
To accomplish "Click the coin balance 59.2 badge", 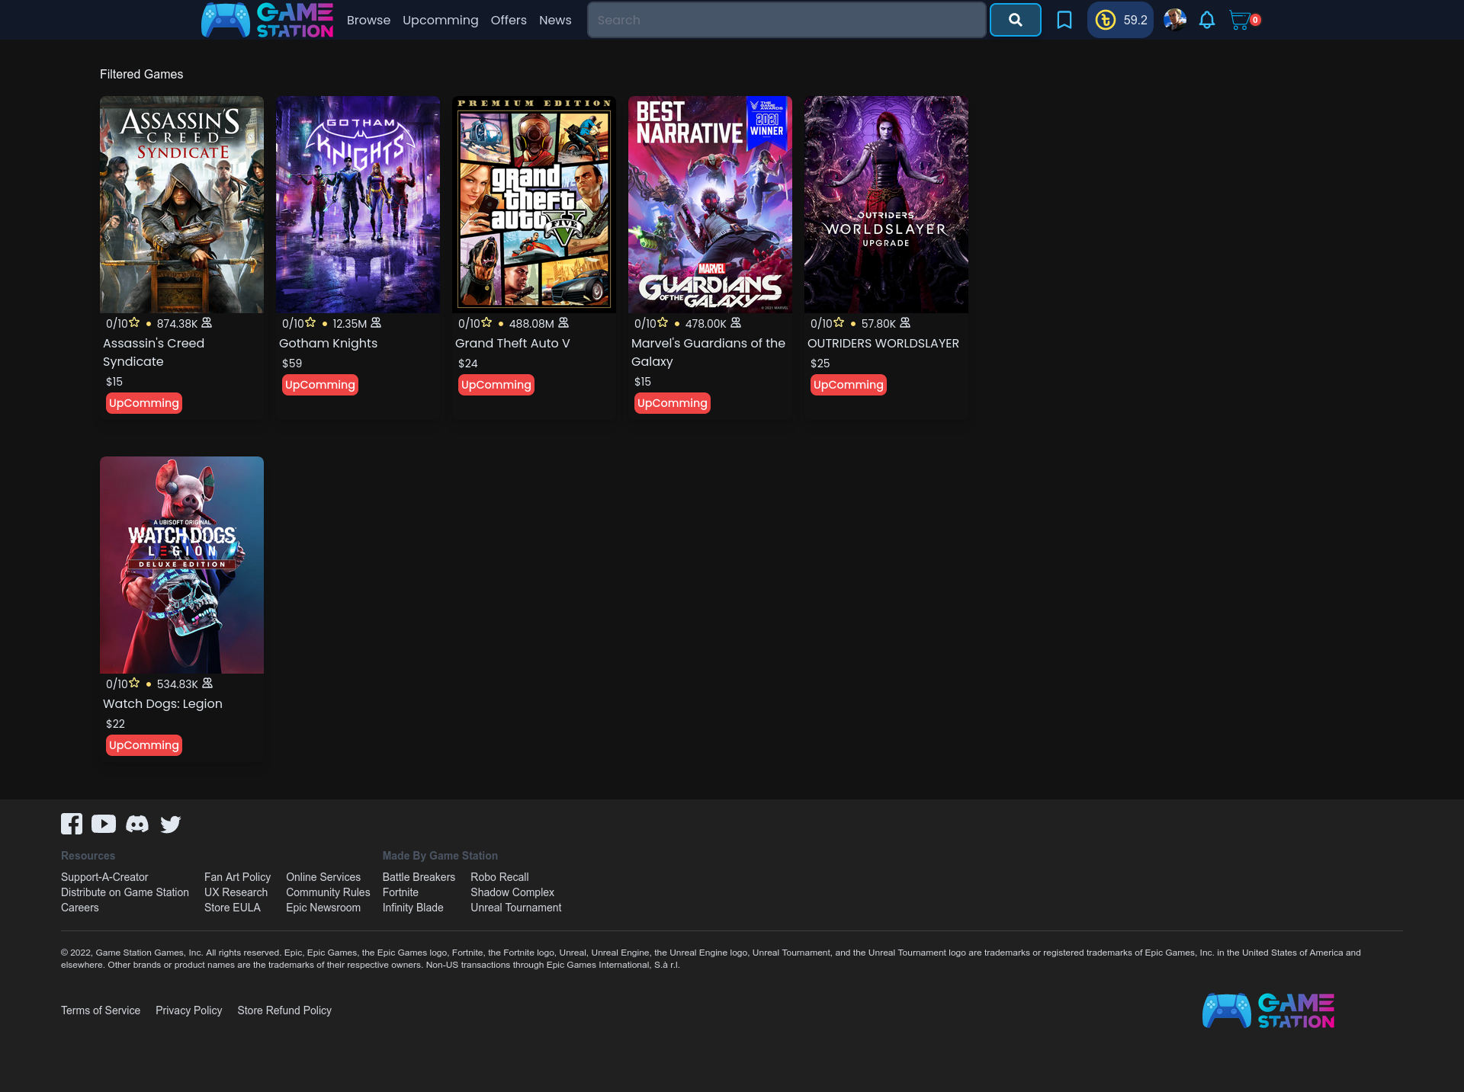I will 1120,20.
